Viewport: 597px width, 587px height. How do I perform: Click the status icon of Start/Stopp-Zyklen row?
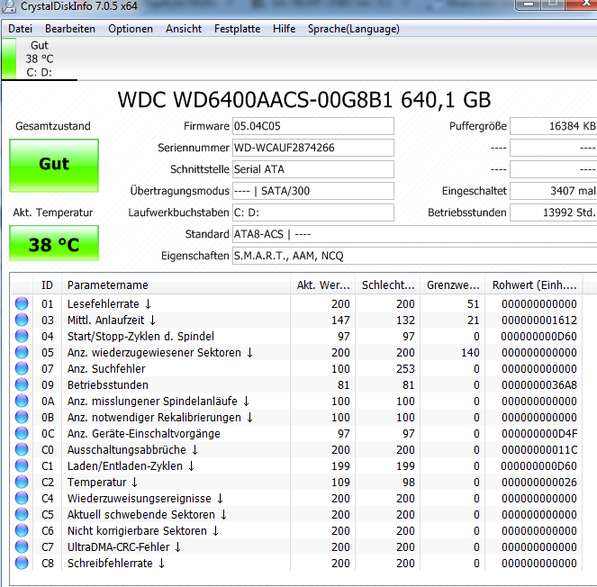tap(22, 336)
